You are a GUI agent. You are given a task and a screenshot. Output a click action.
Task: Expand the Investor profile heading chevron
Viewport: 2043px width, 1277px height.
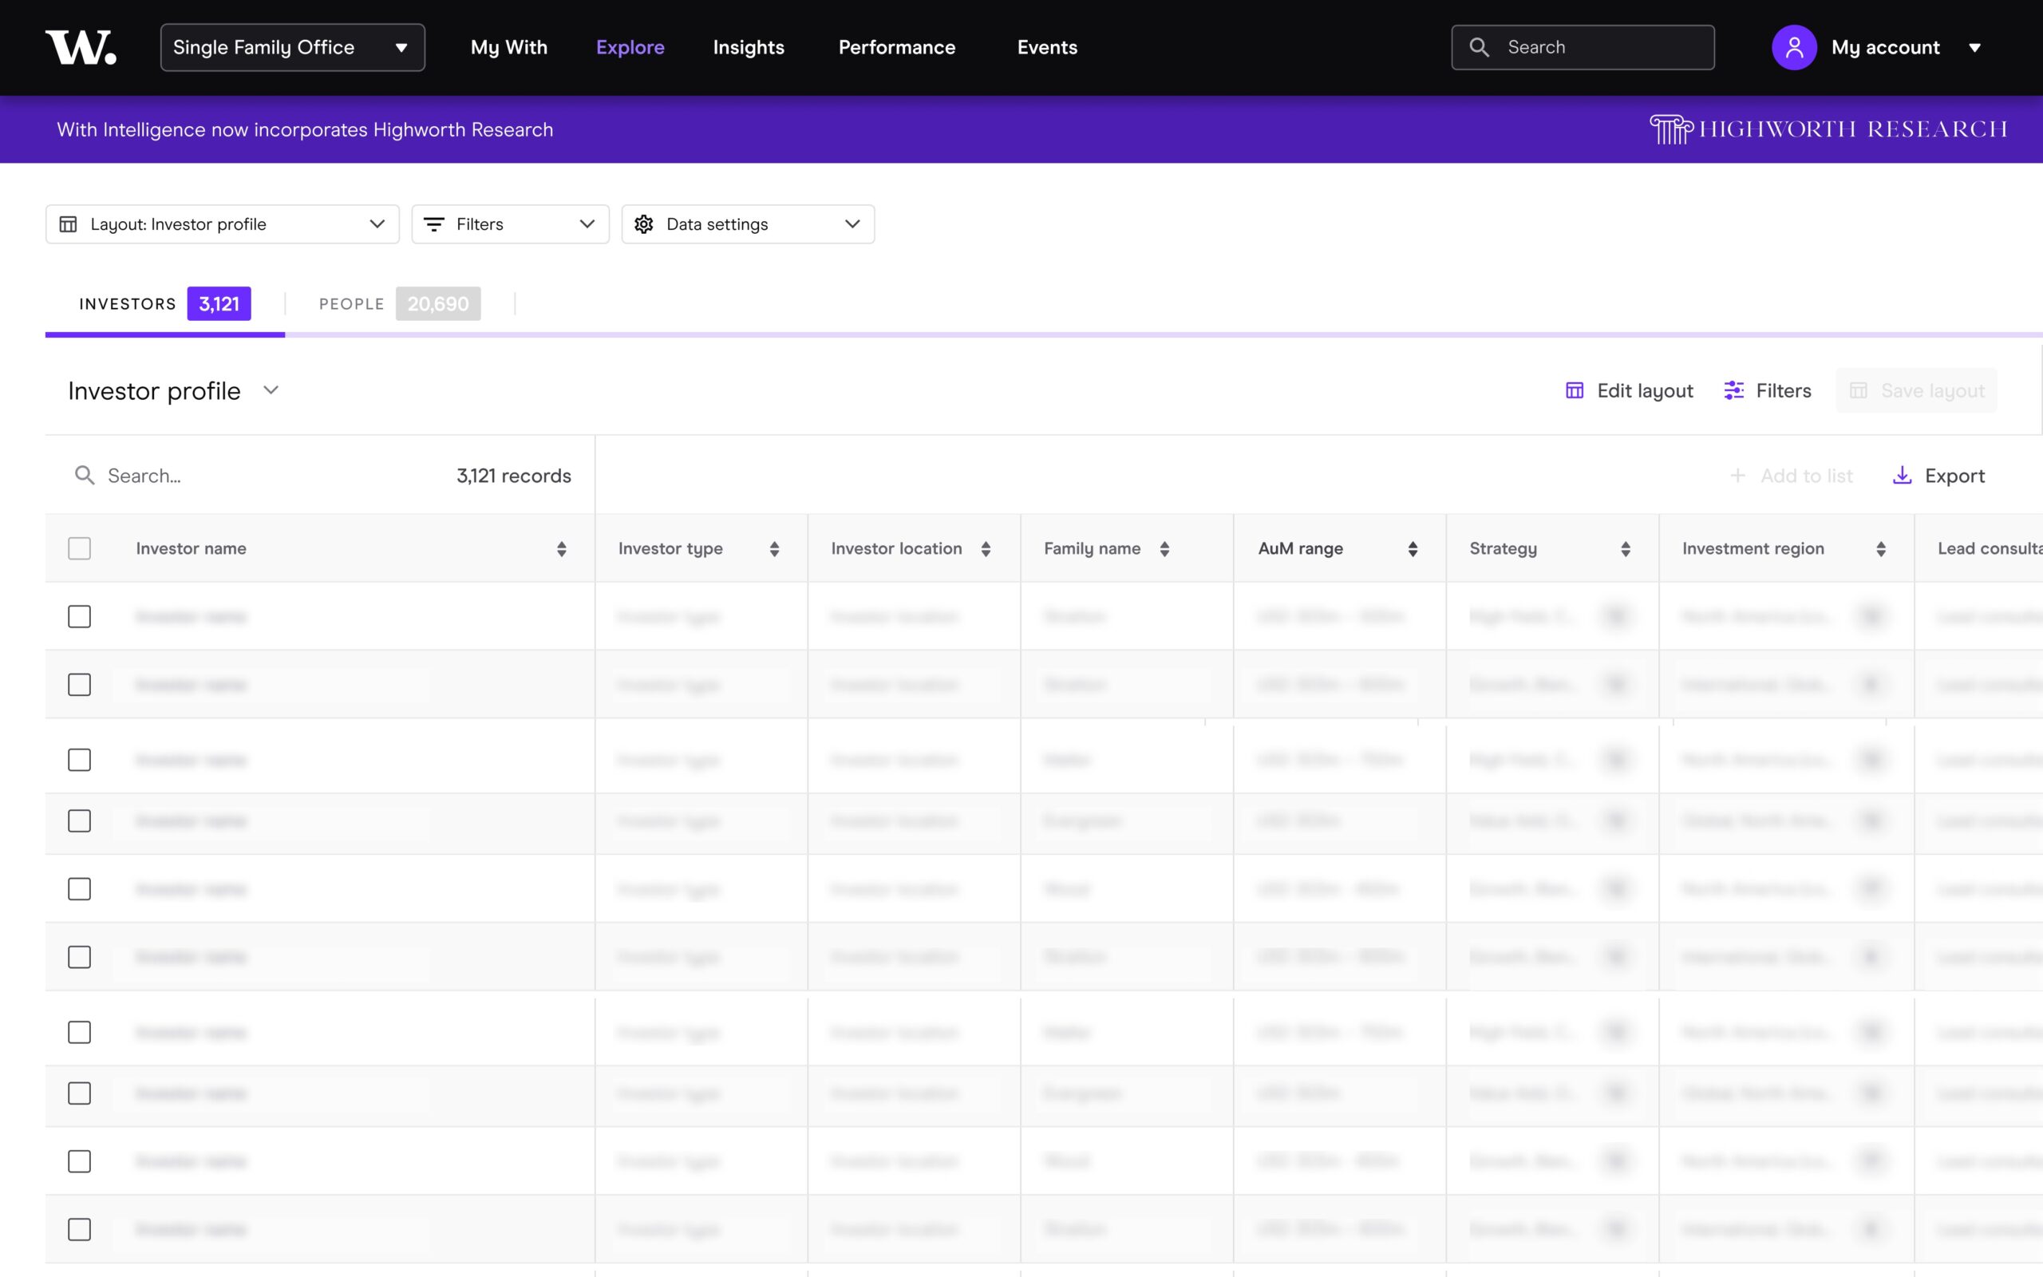(271, 390)
